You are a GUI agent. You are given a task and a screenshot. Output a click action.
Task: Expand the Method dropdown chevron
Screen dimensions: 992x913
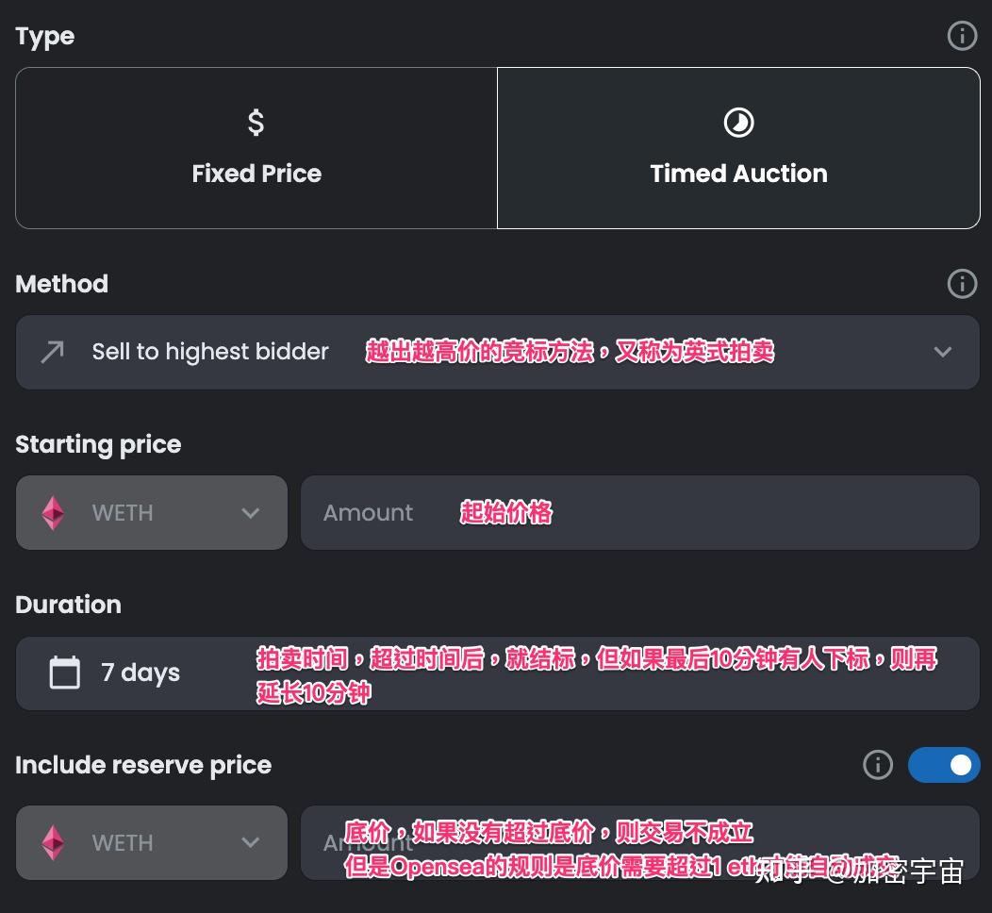pyautogui.click(x=942, y=352)
